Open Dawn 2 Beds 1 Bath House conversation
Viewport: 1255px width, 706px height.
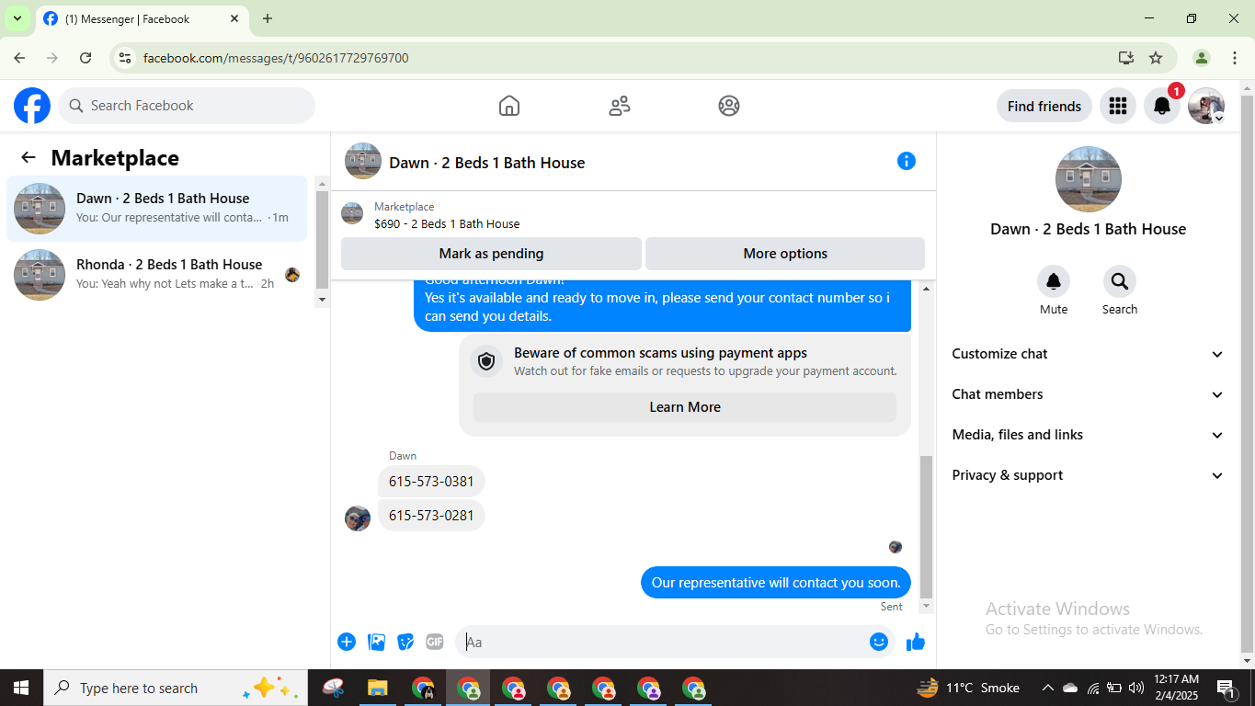coord(157,209)
